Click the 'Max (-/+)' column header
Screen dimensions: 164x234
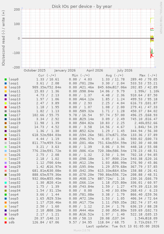(148, 75)
